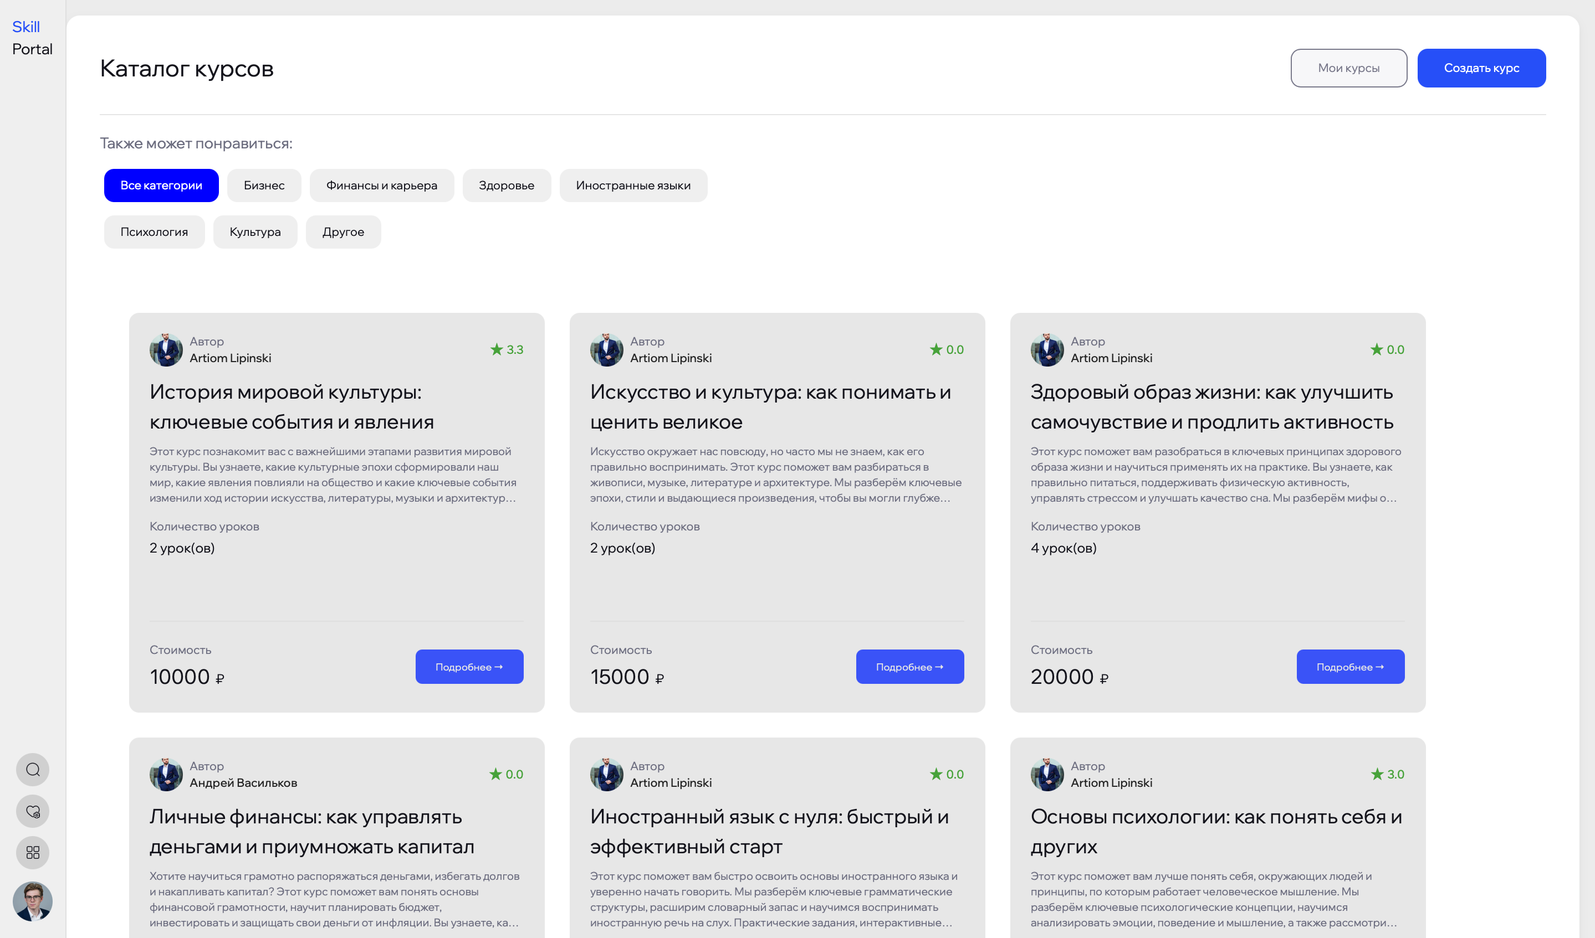
Task: Toggle the Иностранные языки category filter
Action: (633, 185)
